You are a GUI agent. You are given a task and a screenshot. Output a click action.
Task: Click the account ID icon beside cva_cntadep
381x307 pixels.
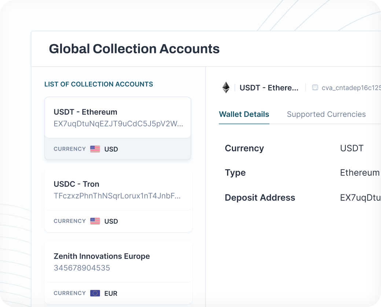[x=315, y=88]
